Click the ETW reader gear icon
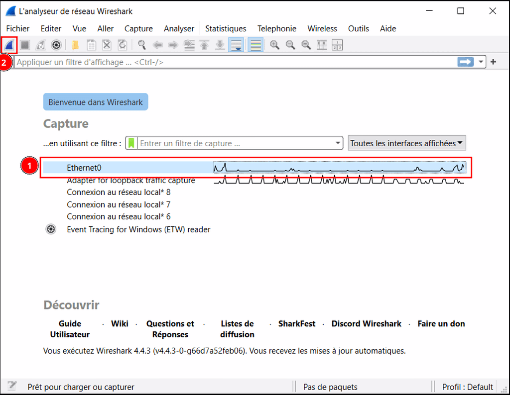 51,229
